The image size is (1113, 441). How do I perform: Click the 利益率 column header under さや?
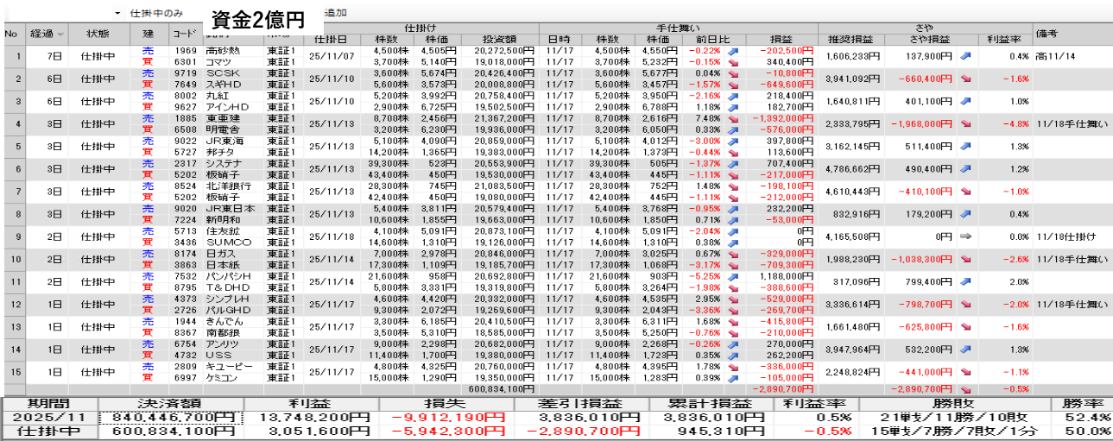1003,40
